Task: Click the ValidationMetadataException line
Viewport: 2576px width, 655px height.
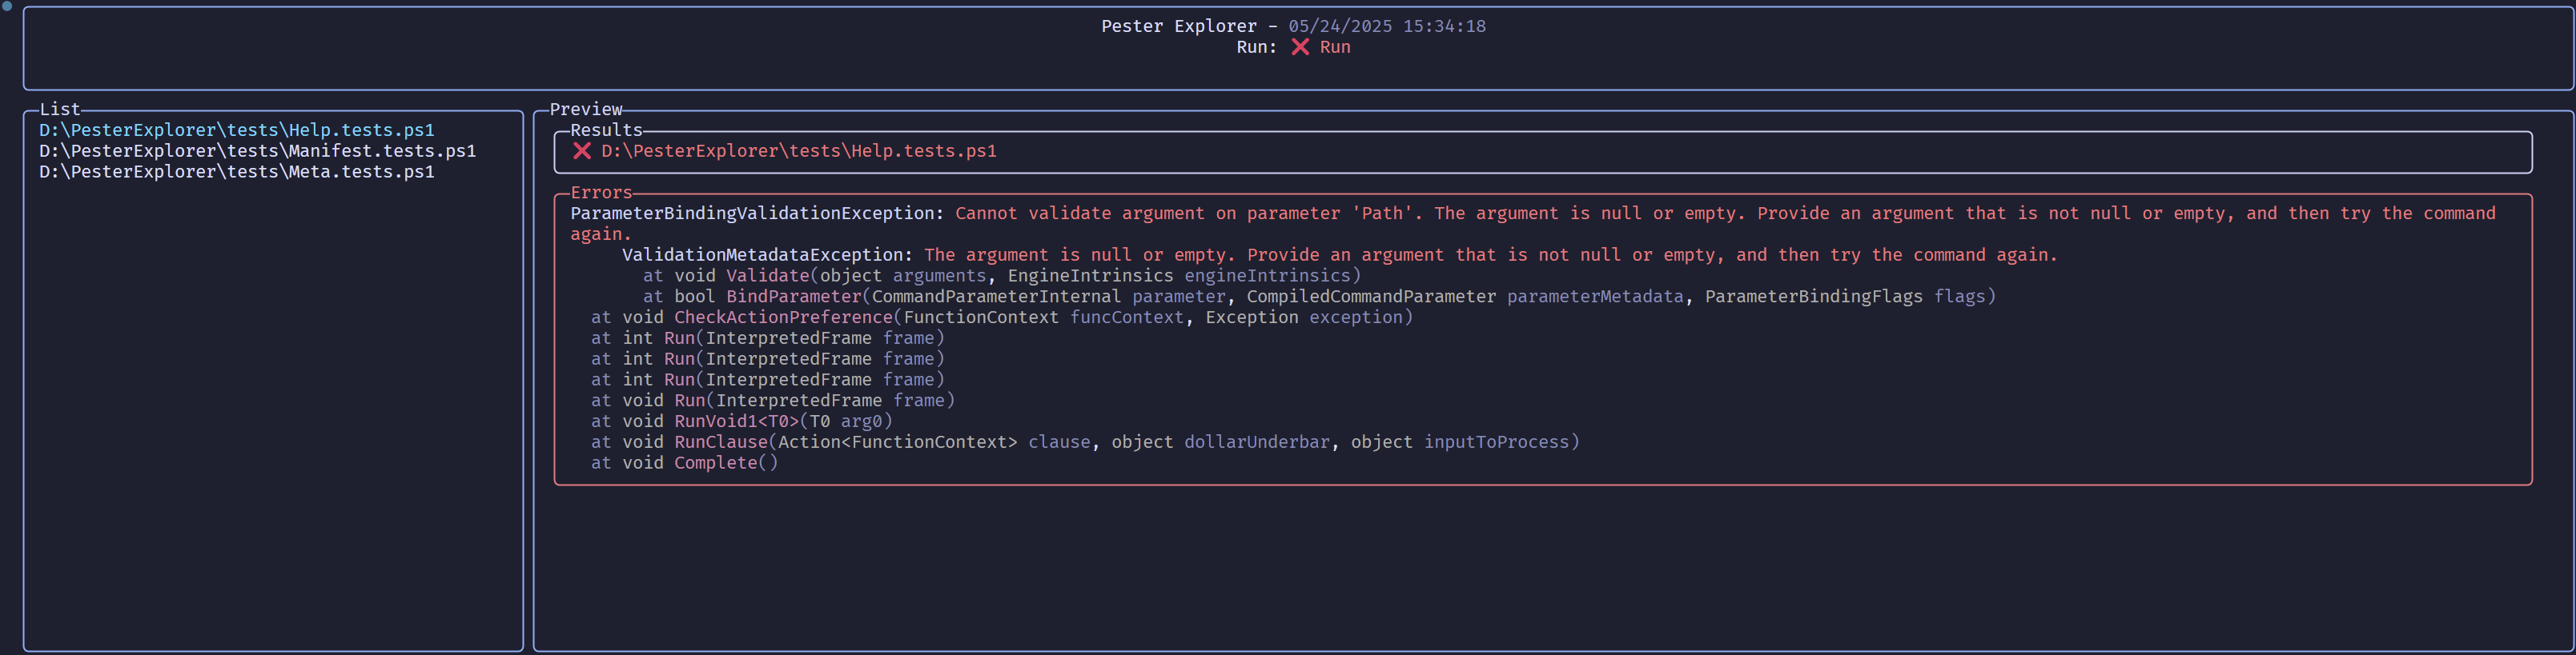Action: [1340, 254]
